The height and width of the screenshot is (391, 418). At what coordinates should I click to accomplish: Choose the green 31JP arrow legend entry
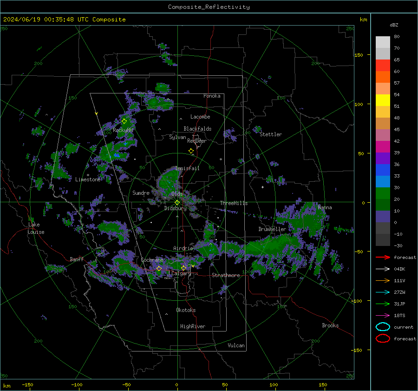click(x=383, y=304)
